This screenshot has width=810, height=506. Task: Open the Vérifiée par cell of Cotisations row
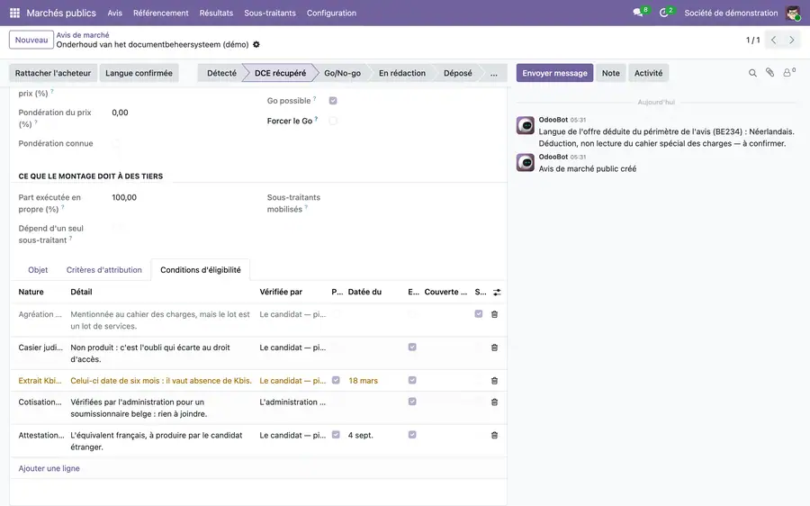292,402
